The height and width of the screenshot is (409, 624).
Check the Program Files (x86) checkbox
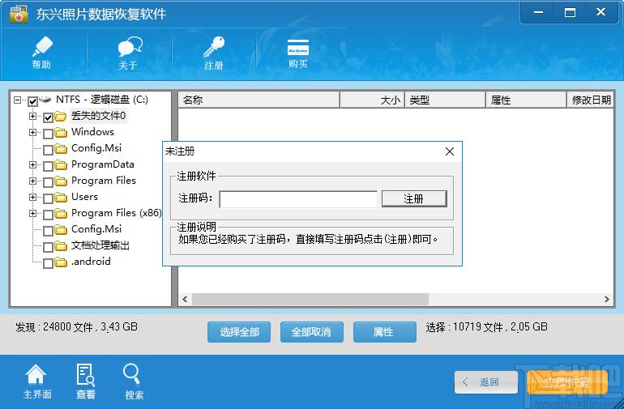(x=48, y=215)
